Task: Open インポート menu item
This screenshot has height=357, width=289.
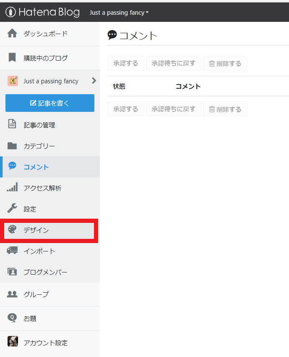Action: tap(39, 251)
